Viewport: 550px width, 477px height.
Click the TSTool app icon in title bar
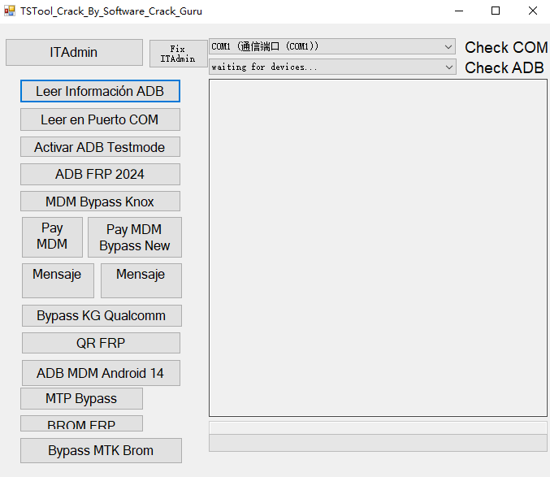(10, 11)
